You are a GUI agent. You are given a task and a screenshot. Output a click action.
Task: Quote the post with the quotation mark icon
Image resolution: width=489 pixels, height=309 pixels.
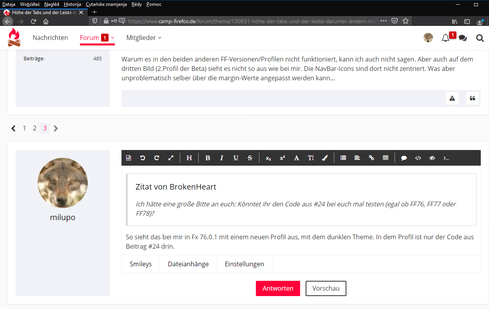[473, 98]
